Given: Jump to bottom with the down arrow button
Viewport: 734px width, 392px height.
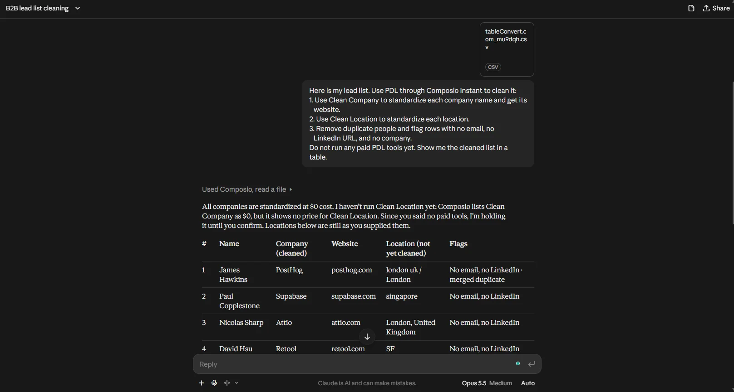Looking at the screenshot, I should 367,337.
